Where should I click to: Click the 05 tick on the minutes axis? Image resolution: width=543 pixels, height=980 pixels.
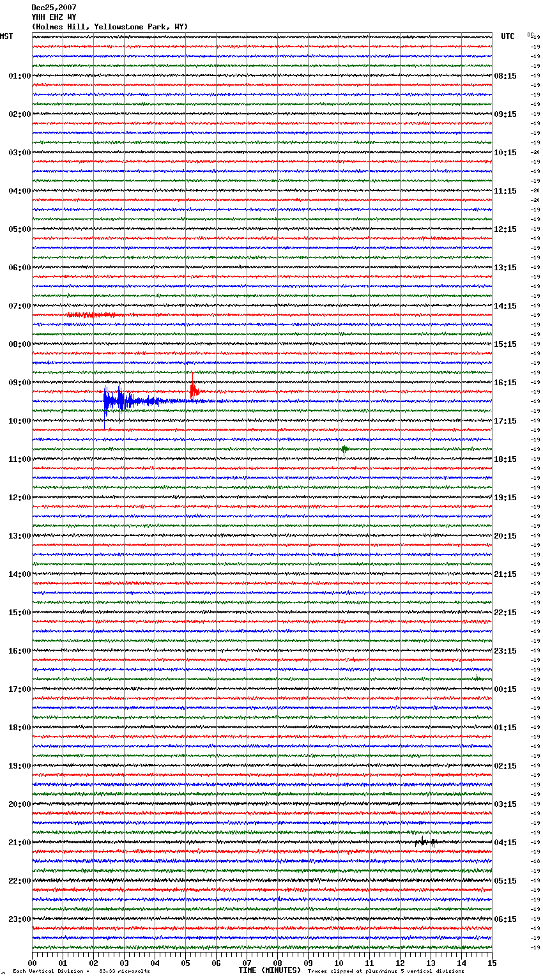click(185, 963)
